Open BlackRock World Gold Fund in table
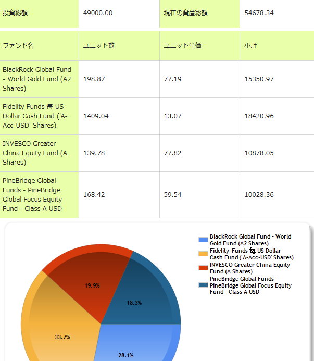This screenshot has height=361, width=314. pyautogui.click(x=37, y=79)
